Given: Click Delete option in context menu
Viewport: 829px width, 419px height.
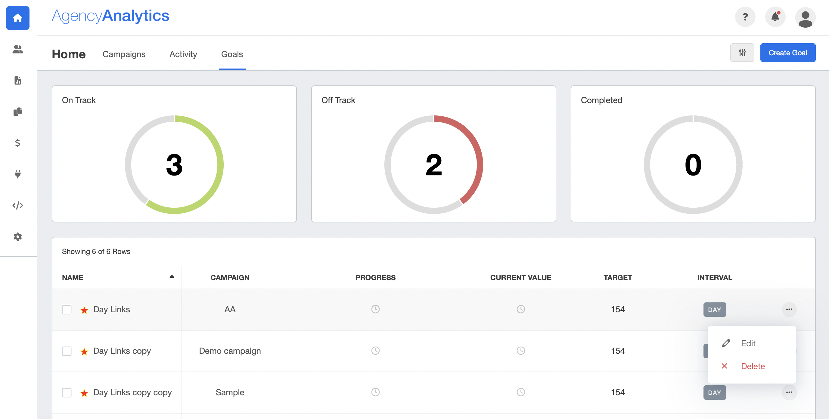Looking at the screenshot, I should (x=753, y=366).
